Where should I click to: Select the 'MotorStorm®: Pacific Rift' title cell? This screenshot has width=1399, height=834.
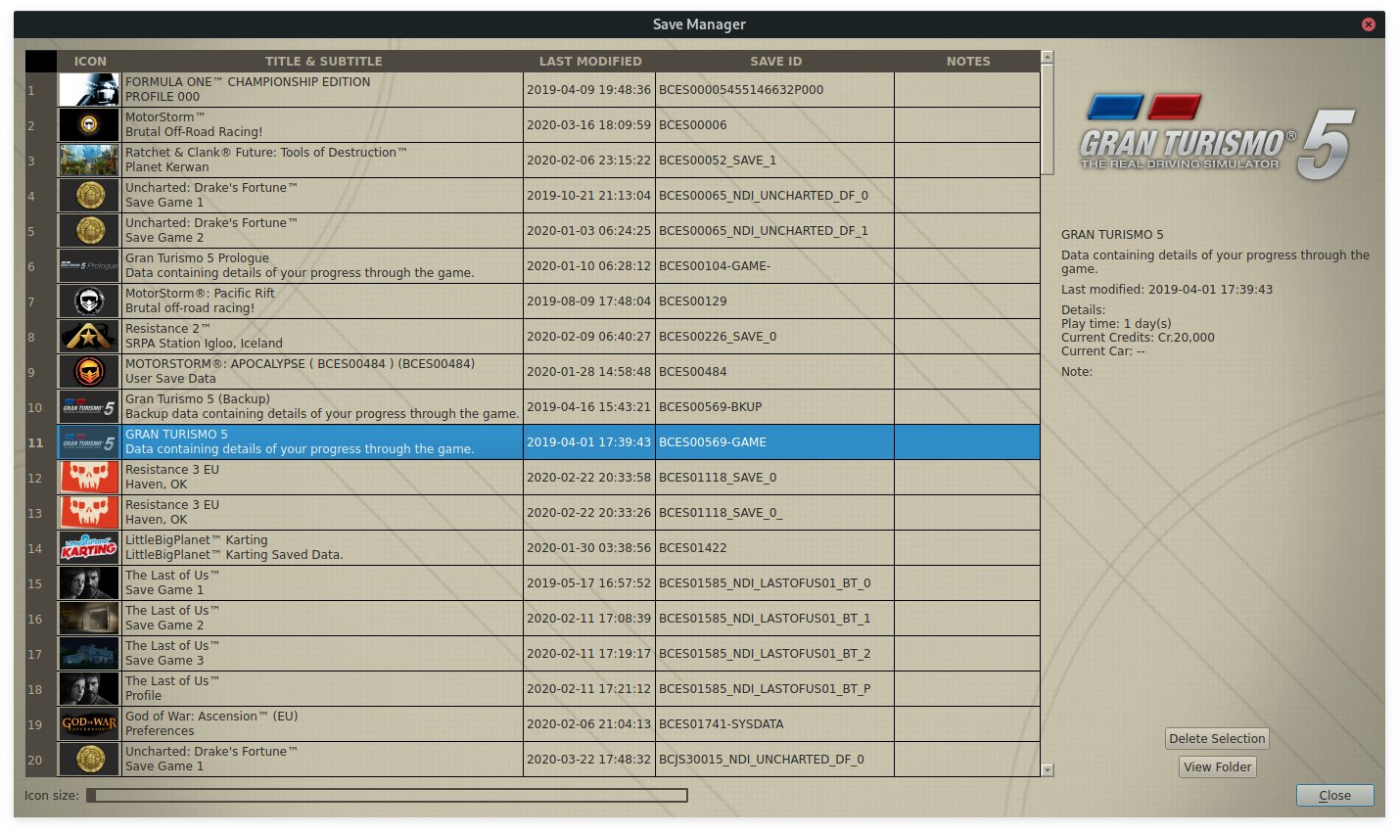tap(323, 301)
